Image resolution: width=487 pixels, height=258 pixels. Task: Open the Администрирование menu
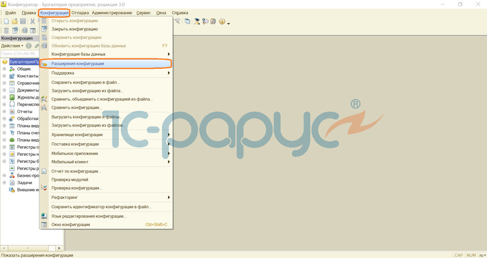pos(112,13)
